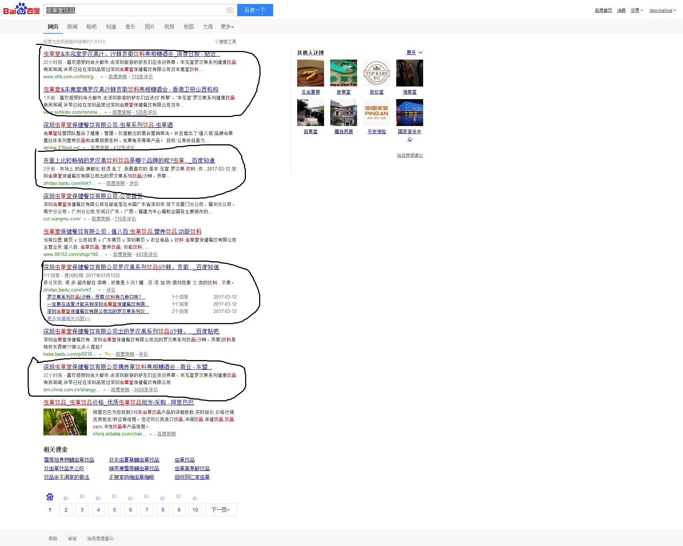Open 百草堂 thumbnail image

click(310, 112)
